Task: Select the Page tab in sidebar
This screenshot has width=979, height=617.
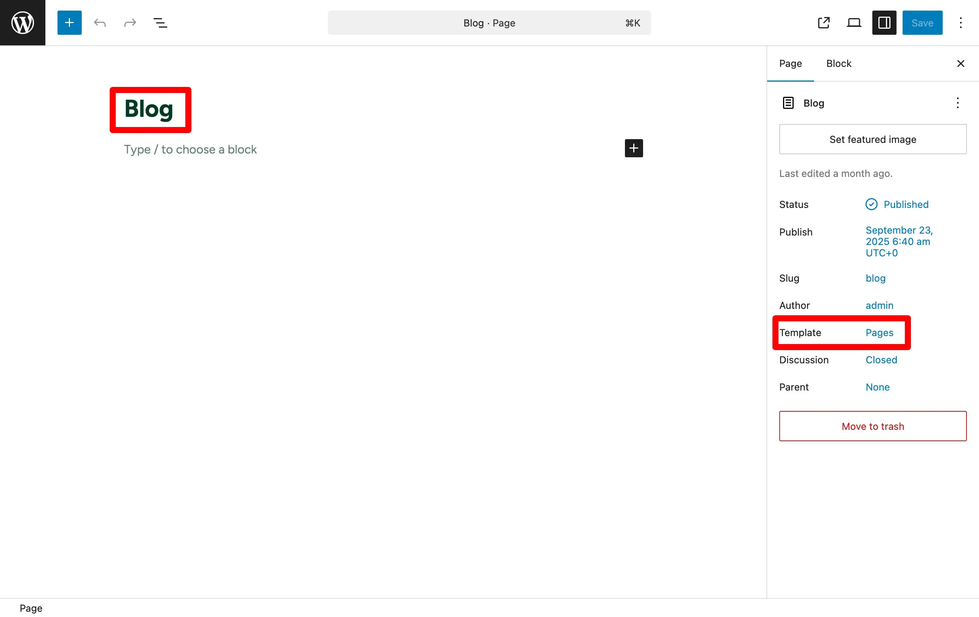Action: (x=790, y=64)
